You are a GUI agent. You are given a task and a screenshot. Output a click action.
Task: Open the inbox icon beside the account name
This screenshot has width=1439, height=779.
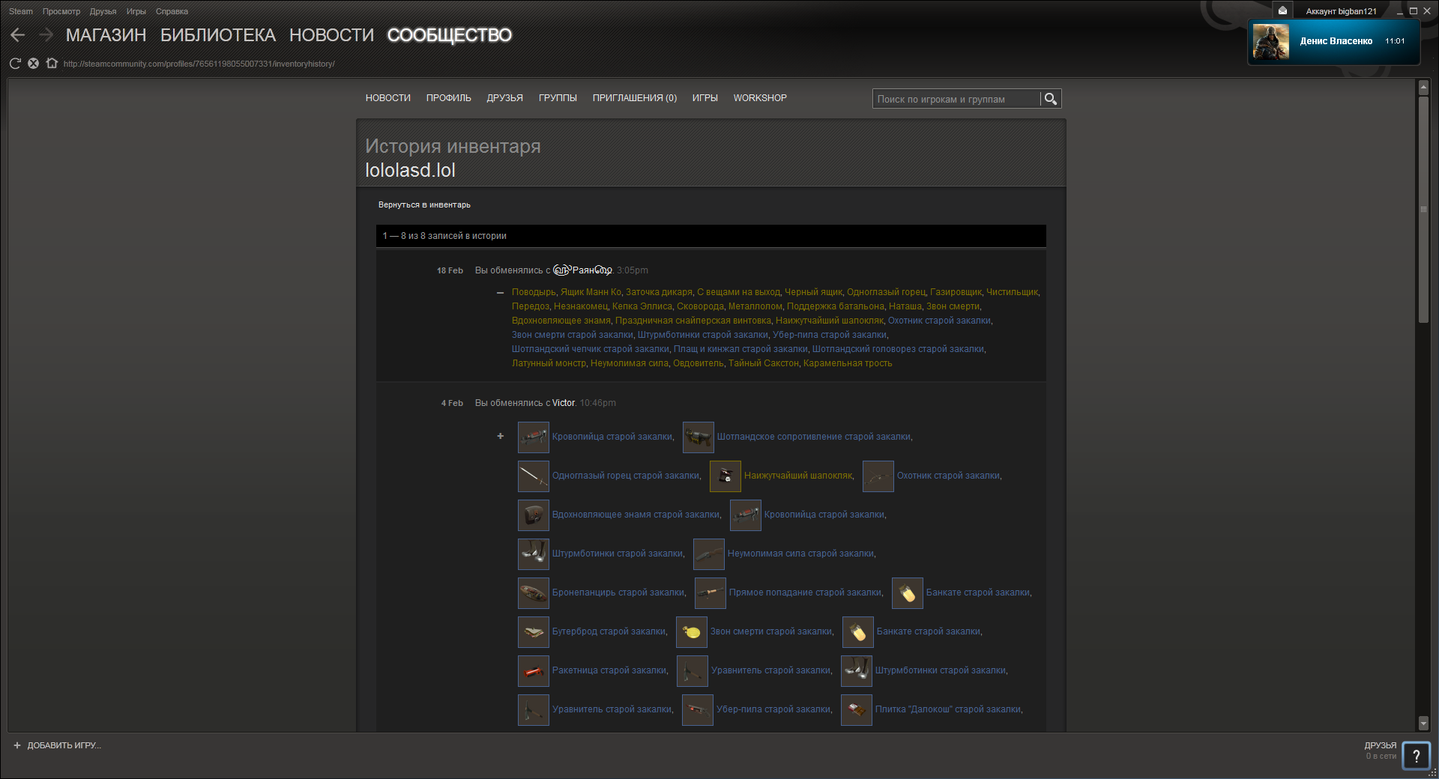click(1282, 10)
